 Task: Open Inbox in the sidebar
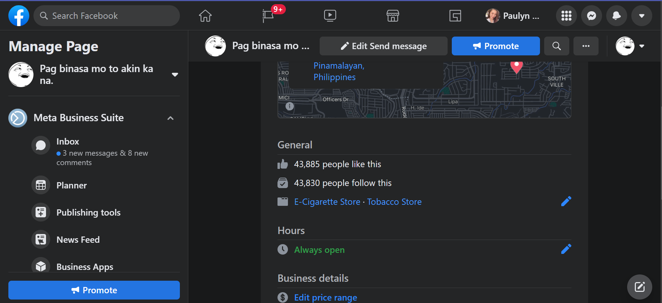click(68, 142)
